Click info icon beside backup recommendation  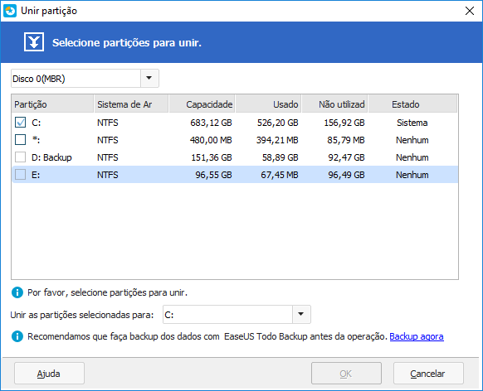17,336
